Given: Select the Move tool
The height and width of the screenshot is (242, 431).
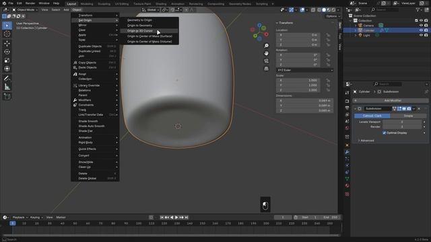Looking at the screenshot, I should pos(7,43).
